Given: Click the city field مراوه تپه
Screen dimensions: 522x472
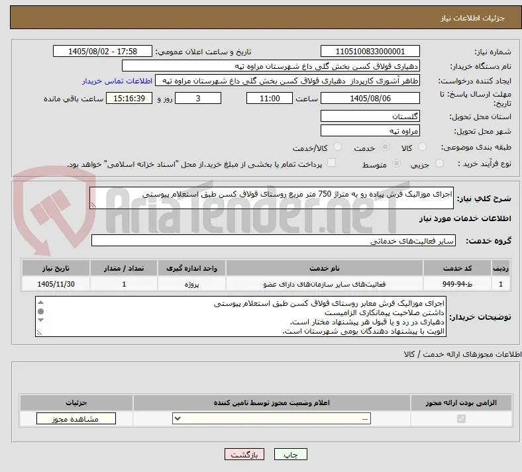Looking at the screenshot, I should click(370, 130).
